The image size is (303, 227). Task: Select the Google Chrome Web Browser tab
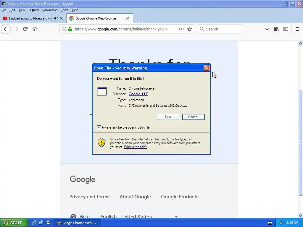[x=96, y=18]
